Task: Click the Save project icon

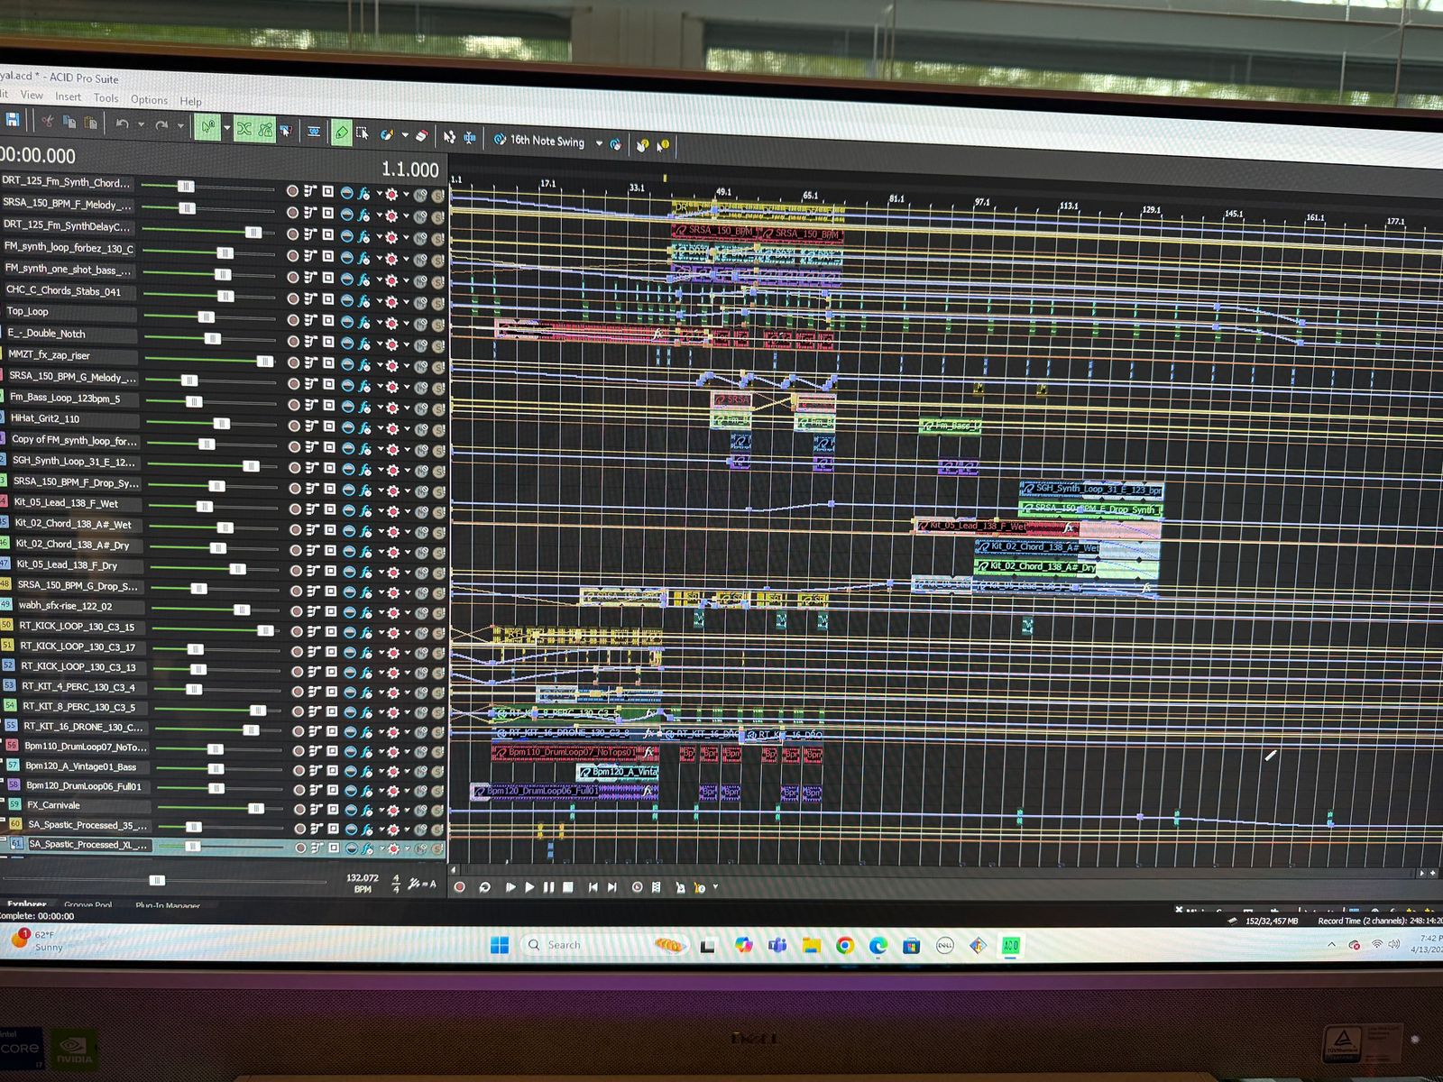Action: (12, 120)
